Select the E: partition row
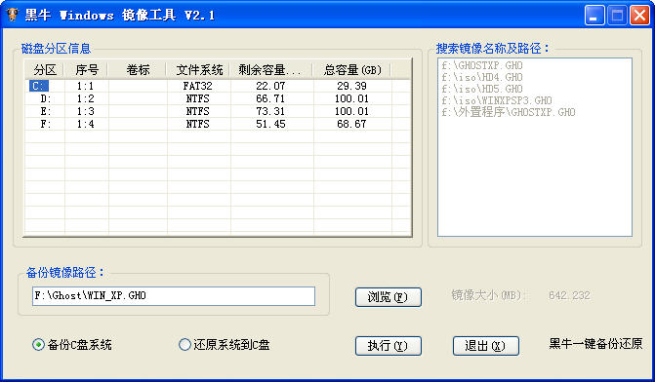The width and height of the screenshot is (655, 382). [218, 111]
